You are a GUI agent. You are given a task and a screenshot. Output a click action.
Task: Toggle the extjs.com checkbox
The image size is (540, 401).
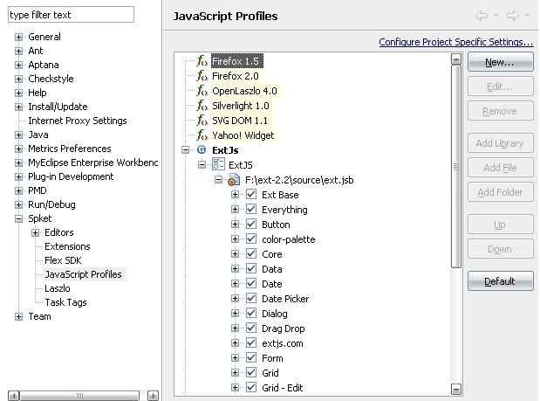[x=251, y=342]
